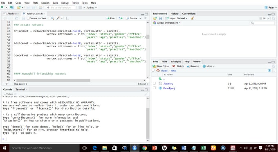
Task: Expand Import Dataset dropdown
Action: pyautogui.click(x=176, y=18)
